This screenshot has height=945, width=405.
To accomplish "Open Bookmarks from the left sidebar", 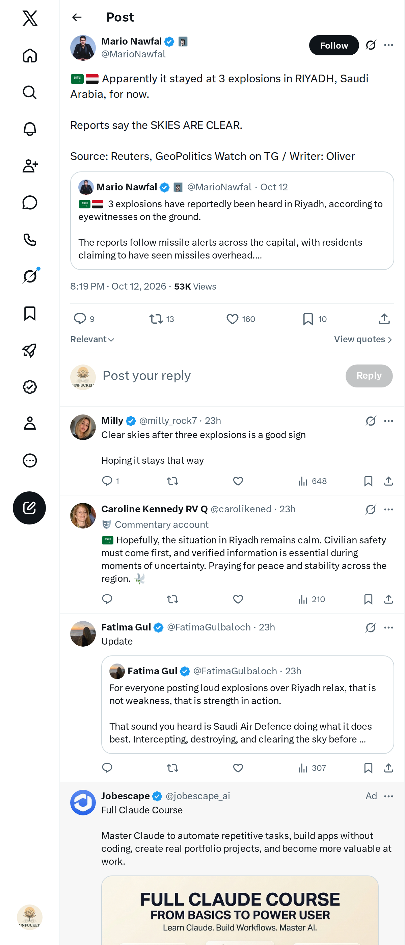I will (x=30, y=313).
